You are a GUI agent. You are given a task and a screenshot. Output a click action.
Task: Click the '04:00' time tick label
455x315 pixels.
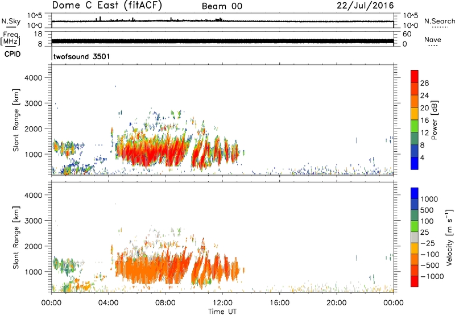pyautogui.click(x=108, y=303)
